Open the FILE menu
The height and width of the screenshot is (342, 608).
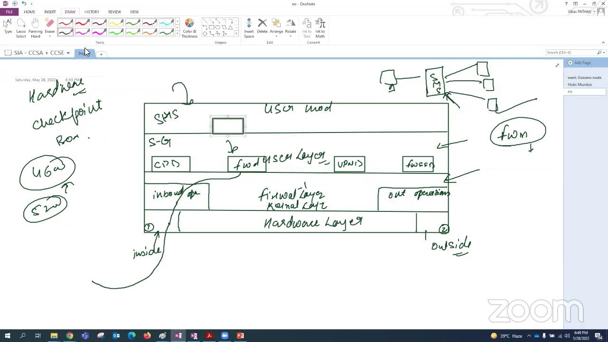point(9,12)
